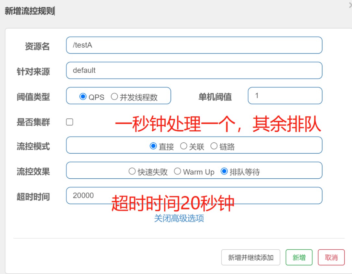Collapse options via 关闭高级选项 link
This screenshot has height=274, width=352.
coord(179,218)
